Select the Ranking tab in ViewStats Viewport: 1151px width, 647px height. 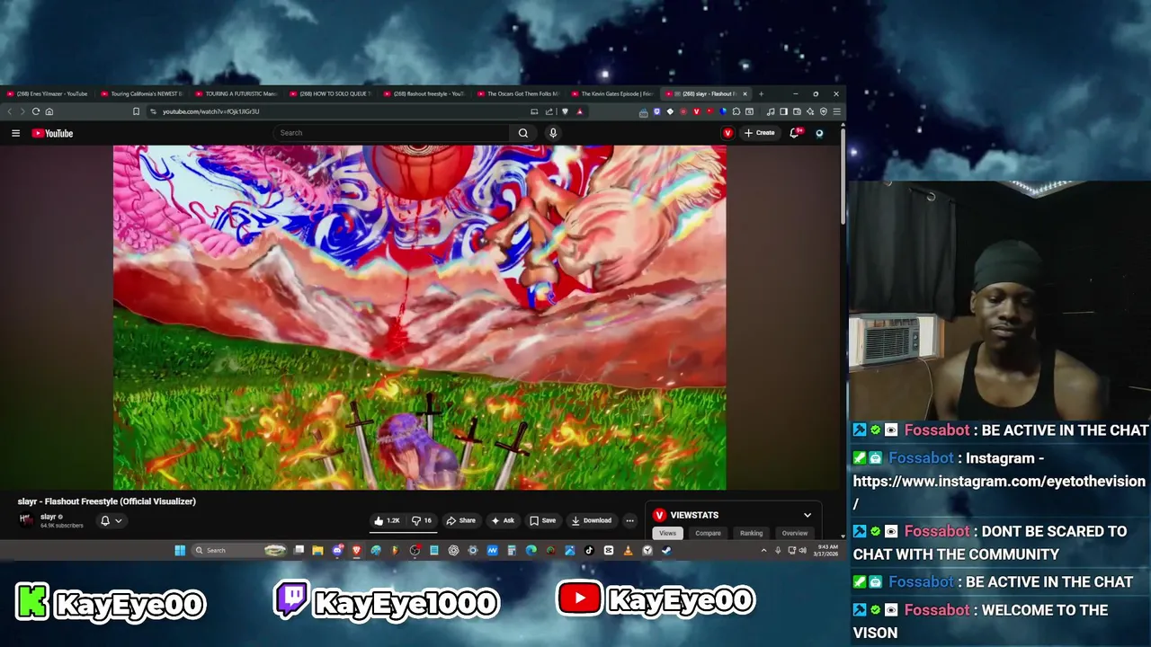tap(751, 533)
